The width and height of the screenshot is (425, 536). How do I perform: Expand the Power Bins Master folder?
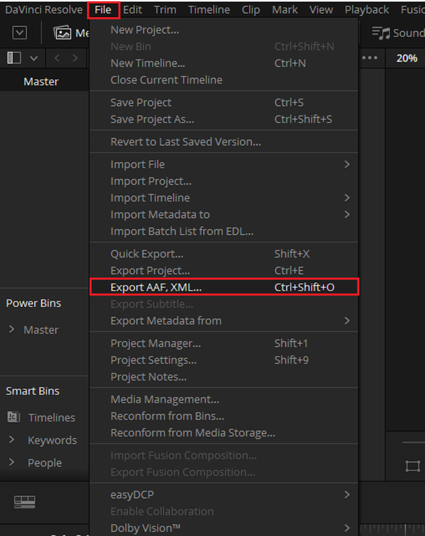(11, 329)
